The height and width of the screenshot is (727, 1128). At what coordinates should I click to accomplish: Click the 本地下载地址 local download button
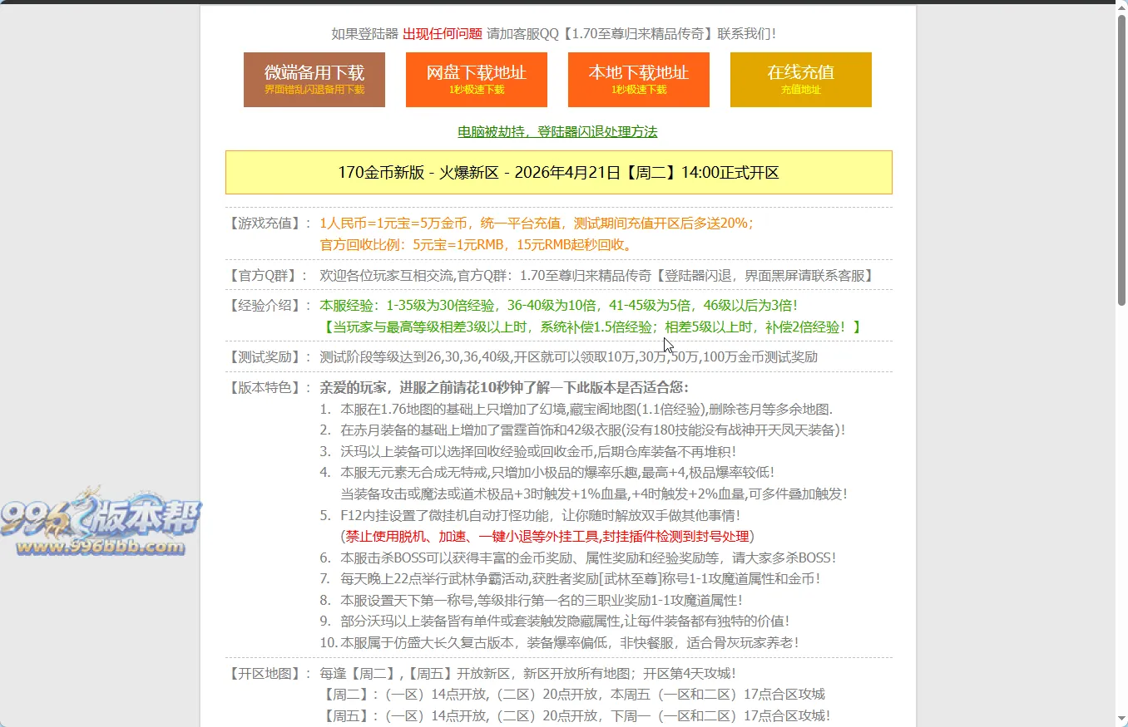click(x=638, y=79)
